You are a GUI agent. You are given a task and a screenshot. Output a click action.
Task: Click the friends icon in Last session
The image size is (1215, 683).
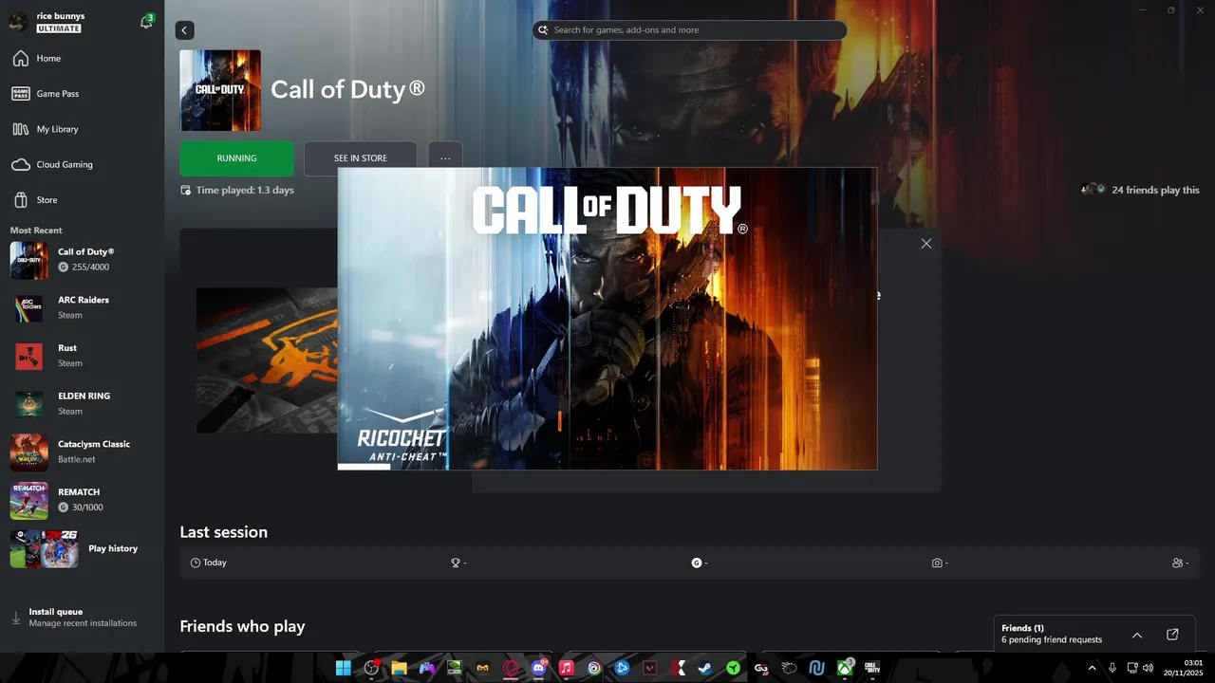coord(1178,563)
